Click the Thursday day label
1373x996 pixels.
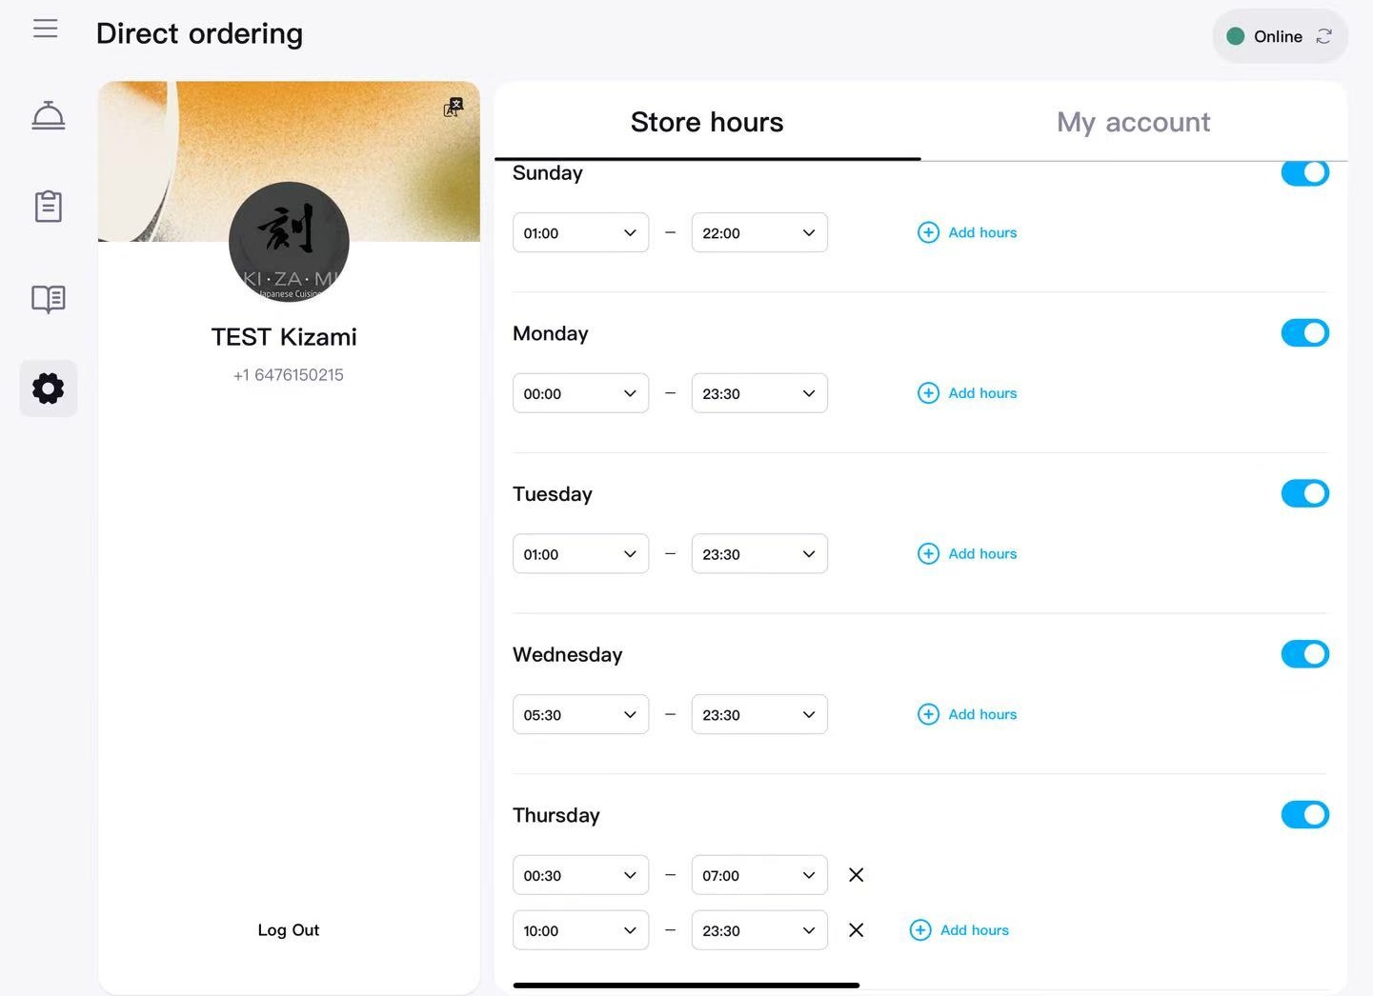pos(556,815)
